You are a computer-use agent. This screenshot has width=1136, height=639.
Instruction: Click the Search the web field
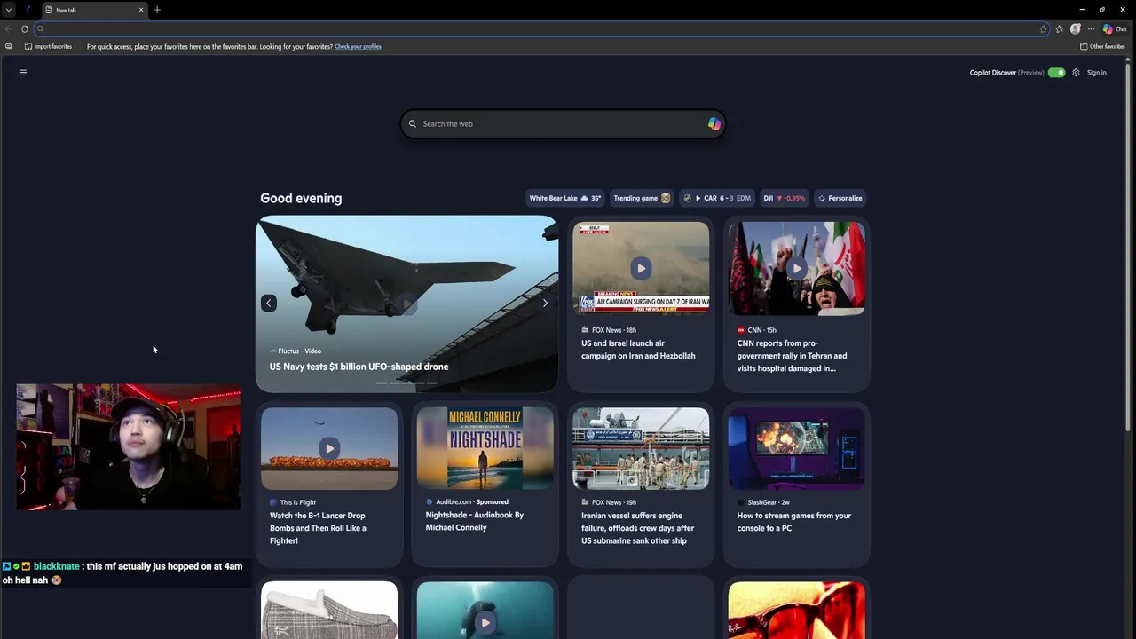click(563, 124)
